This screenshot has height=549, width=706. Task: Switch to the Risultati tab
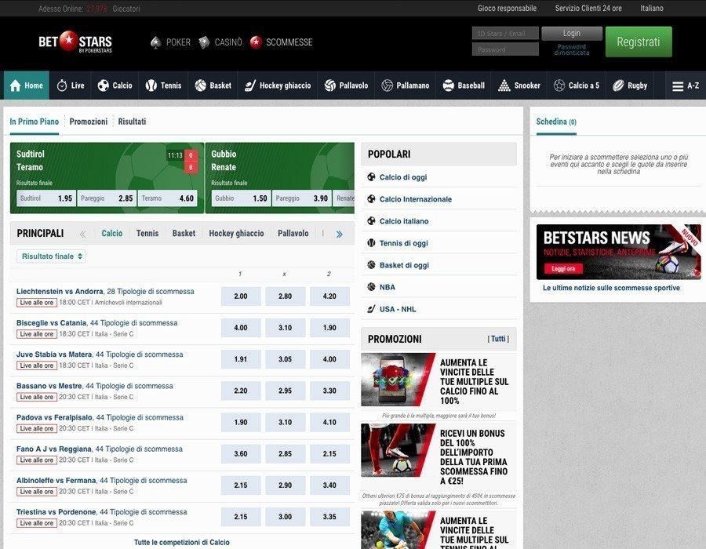coord(132,122)
